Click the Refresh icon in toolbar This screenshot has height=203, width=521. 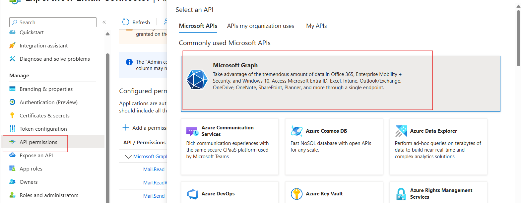126,22
